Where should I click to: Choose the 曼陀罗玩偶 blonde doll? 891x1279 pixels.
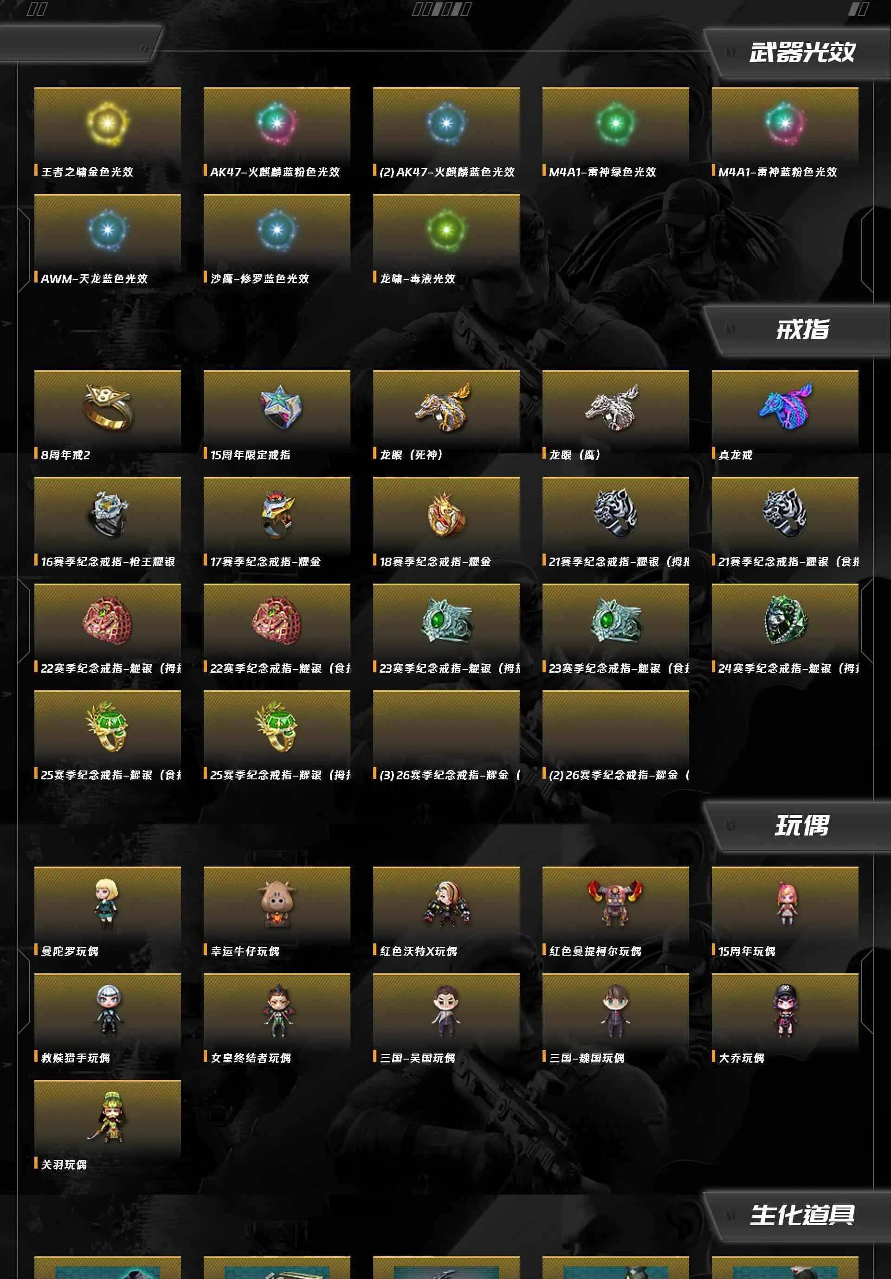107,902
